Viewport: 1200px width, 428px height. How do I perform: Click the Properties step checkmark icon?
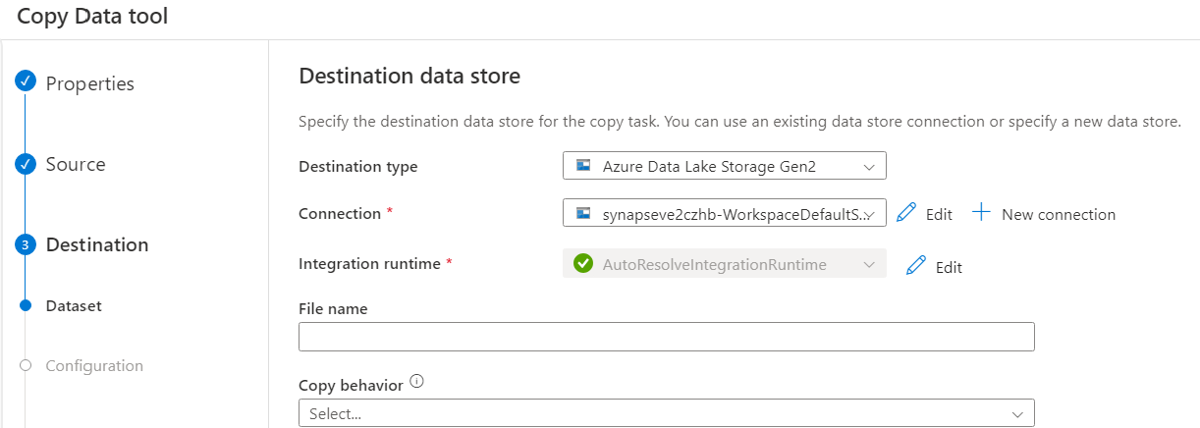point(26,82)
